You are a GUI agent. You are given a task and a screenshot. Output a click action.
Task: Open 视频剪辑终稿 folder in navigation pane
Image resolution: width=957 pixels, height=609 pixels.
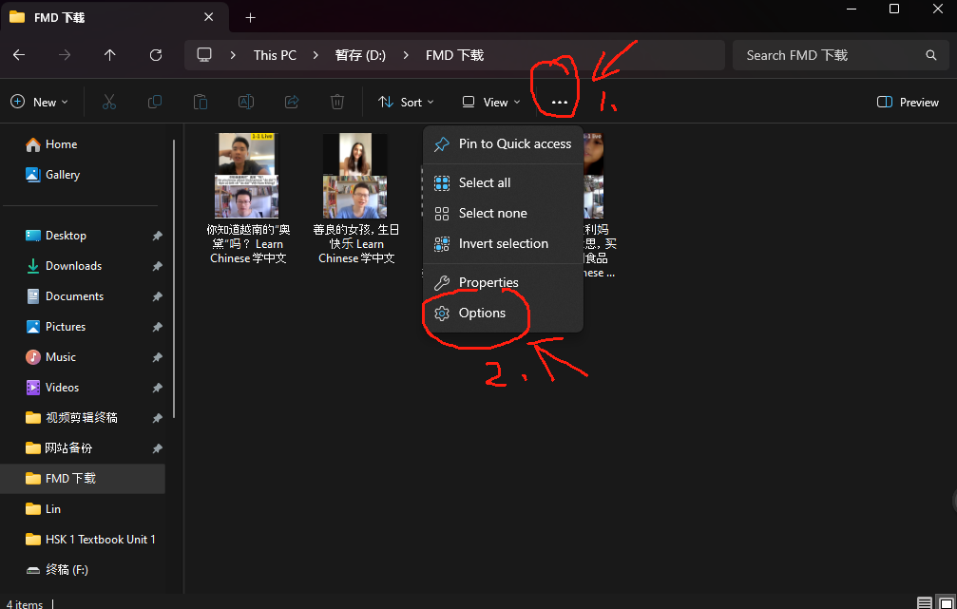81,418
